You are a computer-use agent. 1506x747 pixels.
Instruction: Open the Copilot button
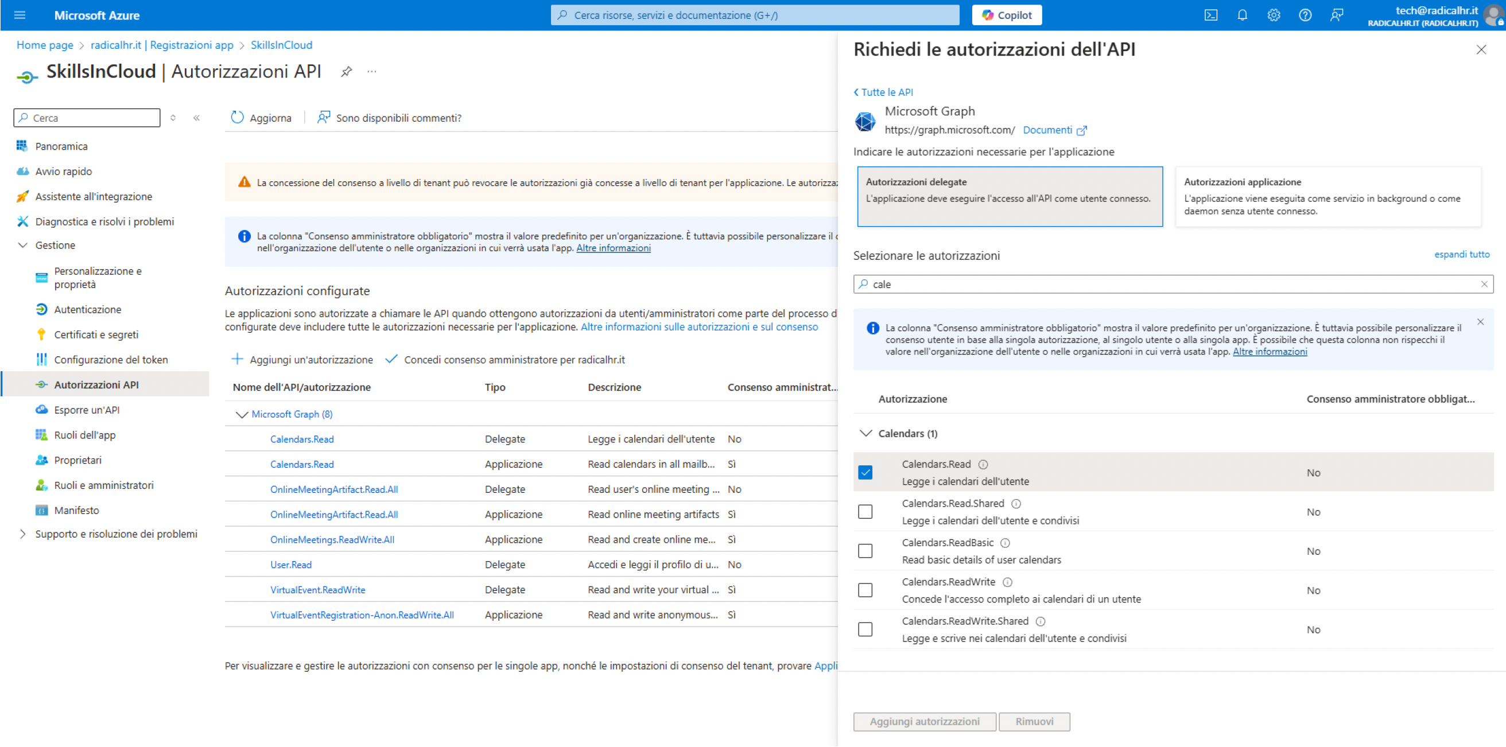click(x=1007, y=15)
